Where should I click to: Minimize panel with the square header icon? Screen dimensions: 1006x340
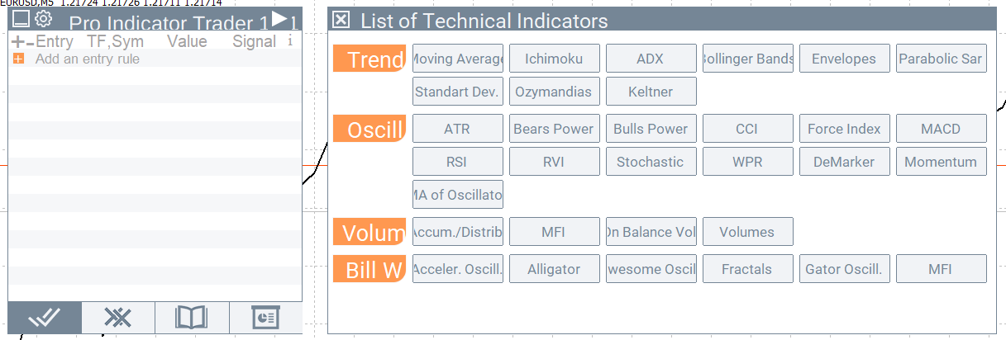(x=22, y=18)
